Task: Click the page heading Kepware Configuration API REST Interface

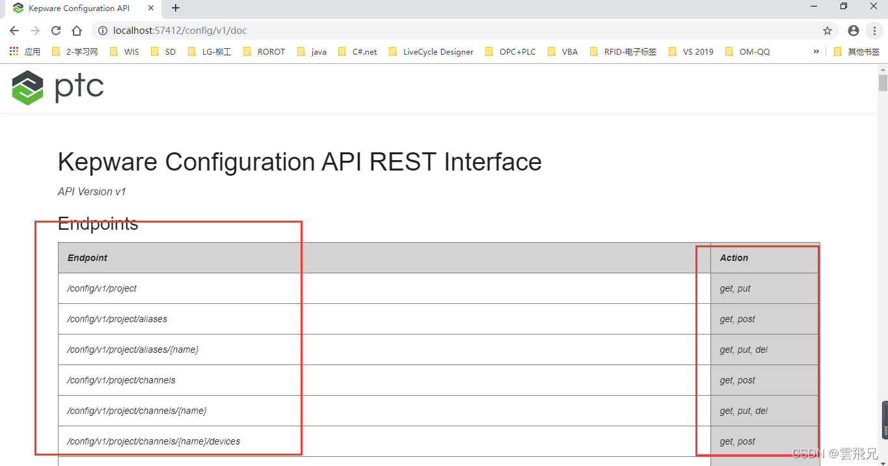Action: (300, 162)
